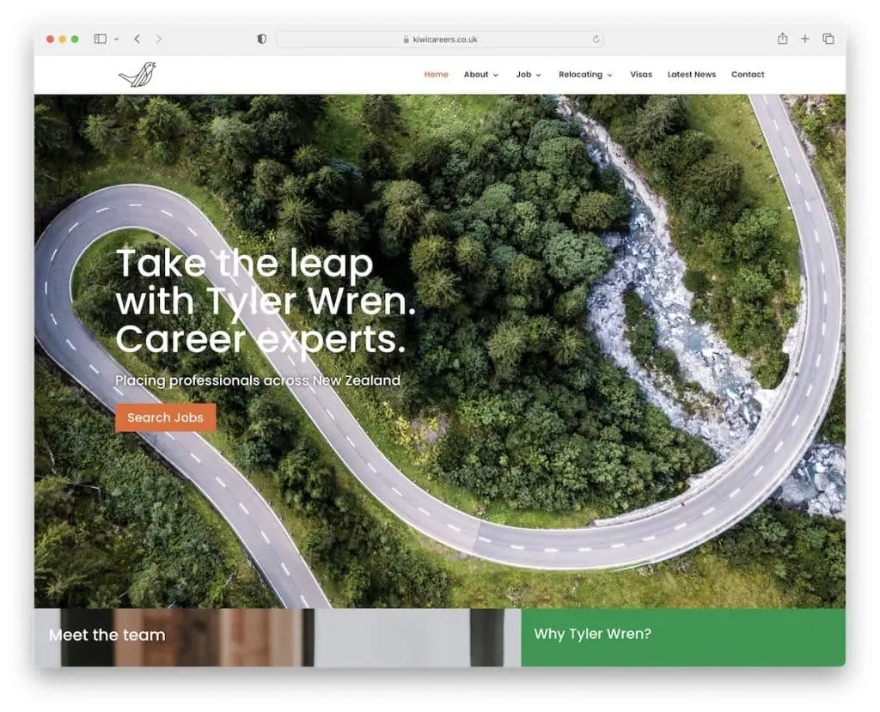This screenshot has height=712, width=880.
Task: Expand the Job dropdown menu
Action: [529, 75]
